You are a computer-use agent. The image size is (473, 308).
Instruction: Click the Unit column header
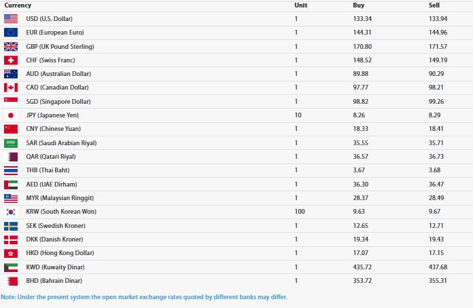[x=300, y=5]
